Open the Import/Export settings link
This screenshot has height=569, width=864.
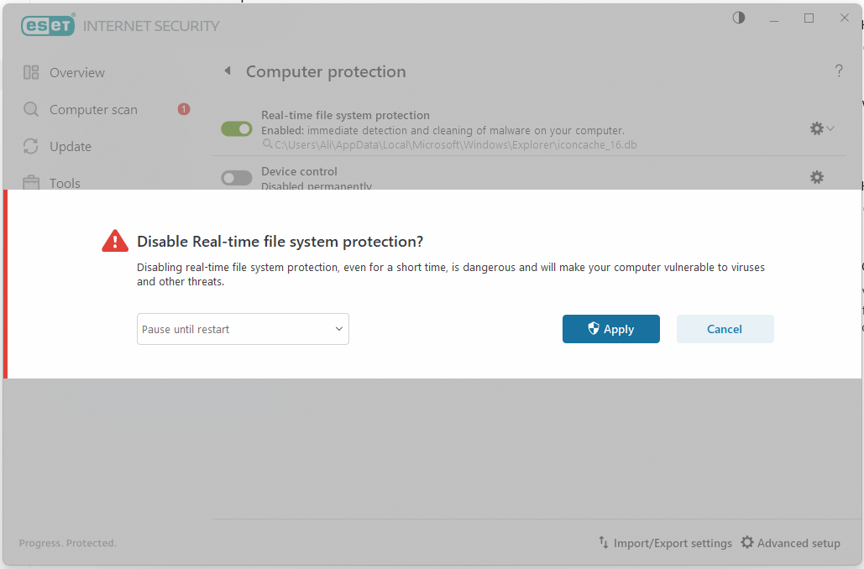(673, 543)
